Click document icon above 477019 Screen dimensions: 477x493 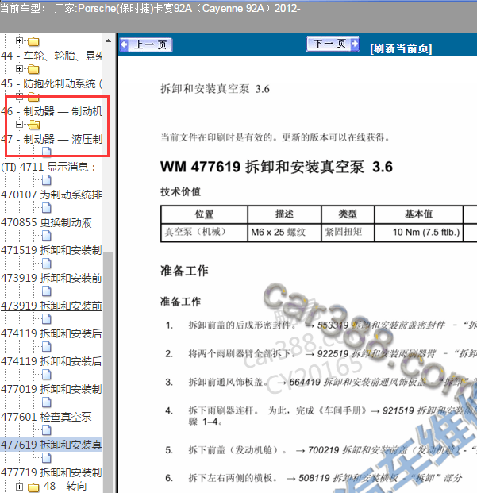coord(47,375)
